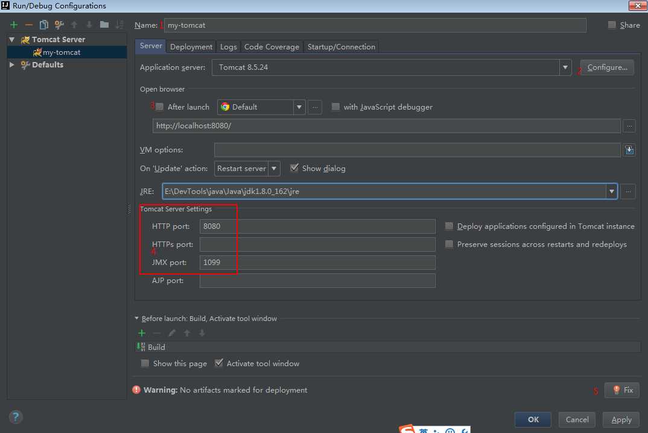This screenshot has height=433, width=648.
Task: Browse for browser with ellipsis next to Default
Action: 315,107
